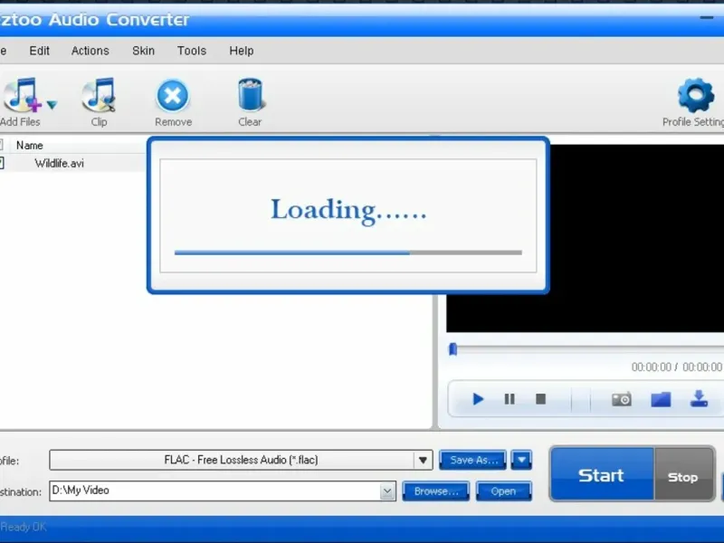Click the Save As button
The height and width of the screenshot is (543, 724).
pyautogui.click(x=472, y=460)
